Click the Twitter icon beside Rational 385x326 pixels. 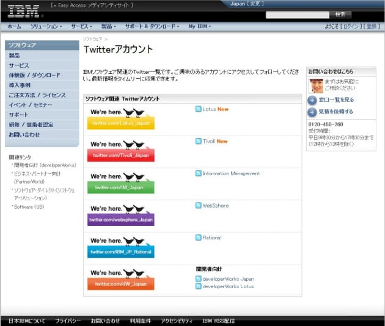198,238
